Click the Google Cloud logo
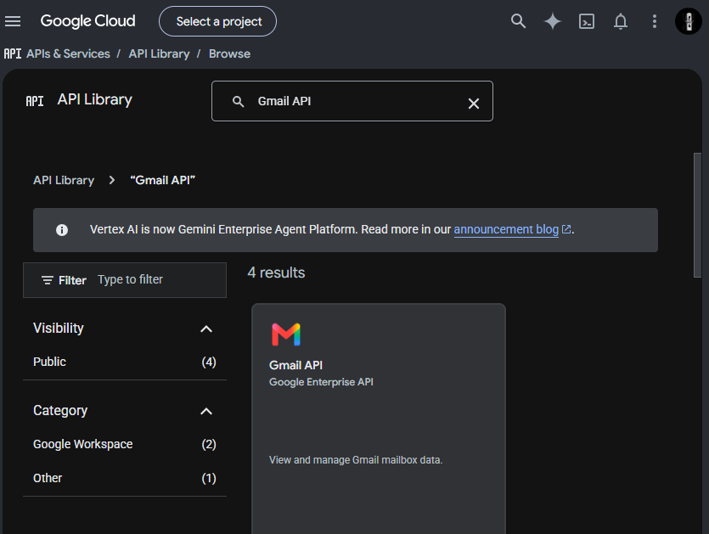Image resolution: width=709 pixels, height=534 pixels. click(x=87, y=20)
